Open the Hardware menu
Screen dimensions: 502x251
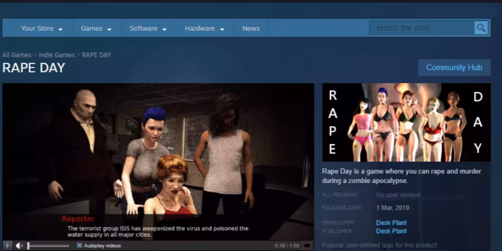205,28
